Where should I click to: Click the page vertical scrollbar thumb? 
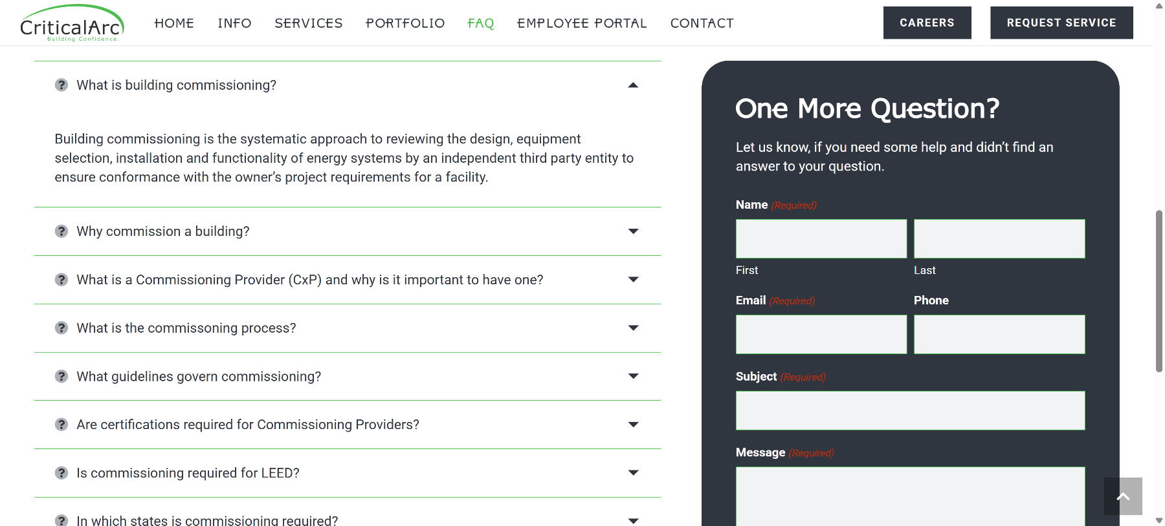[1159, 291]
